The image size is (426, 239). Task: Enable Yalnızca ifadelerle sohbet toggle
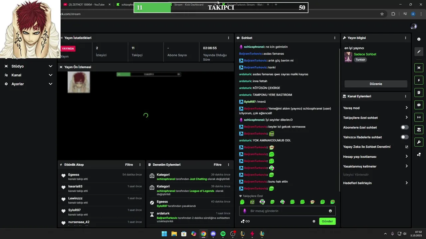[404, 137]
